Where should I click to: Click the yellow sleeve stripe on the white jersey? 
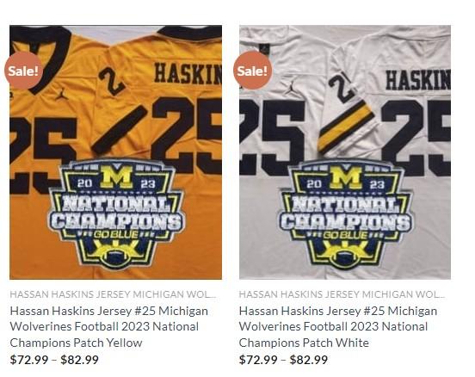pyautogui.click(x=345, y=127)
